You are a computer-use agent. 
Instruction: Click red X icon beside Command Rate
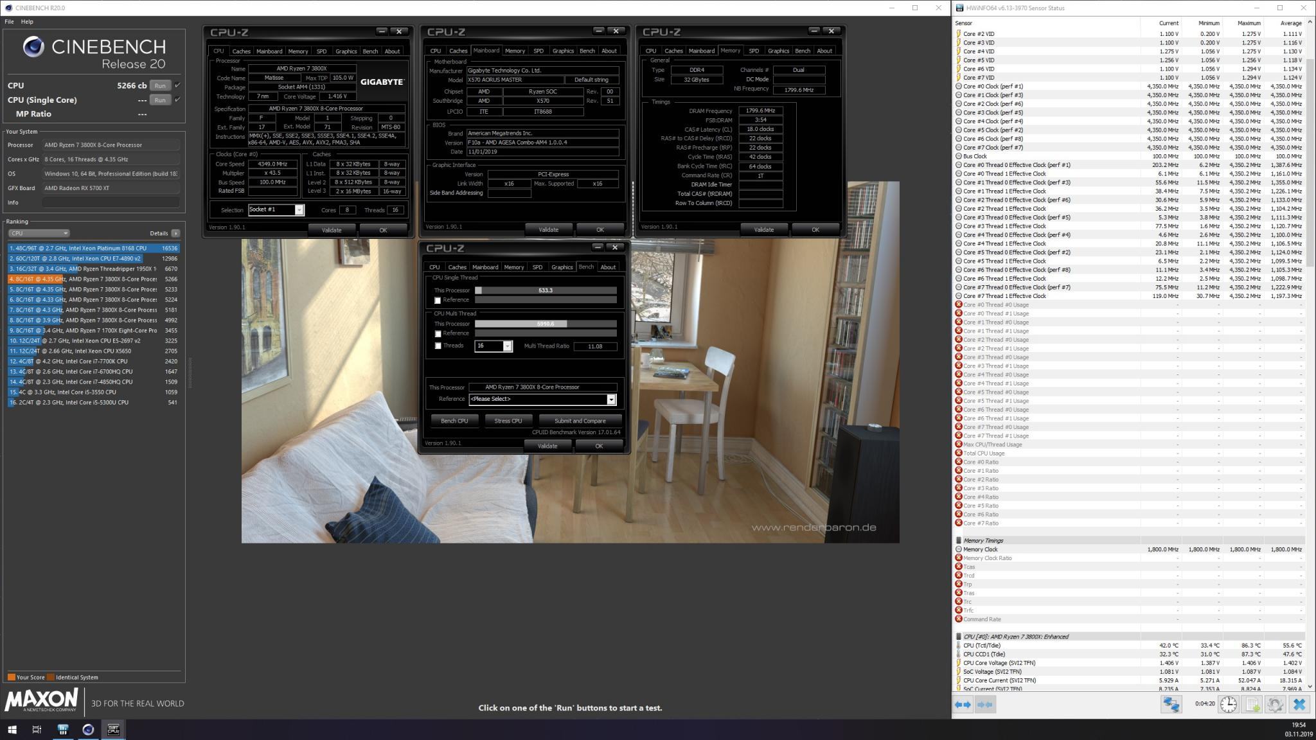coord(959,619)
